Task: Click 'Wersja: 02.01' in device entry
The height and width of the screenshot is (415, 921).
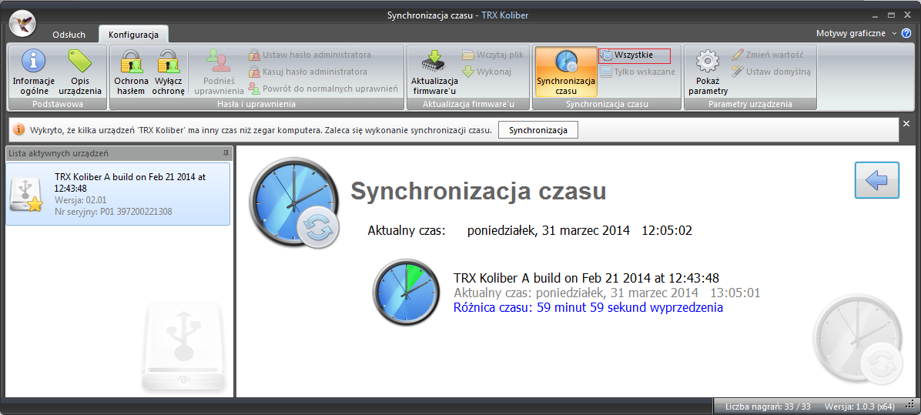Action: click(80, 200)
